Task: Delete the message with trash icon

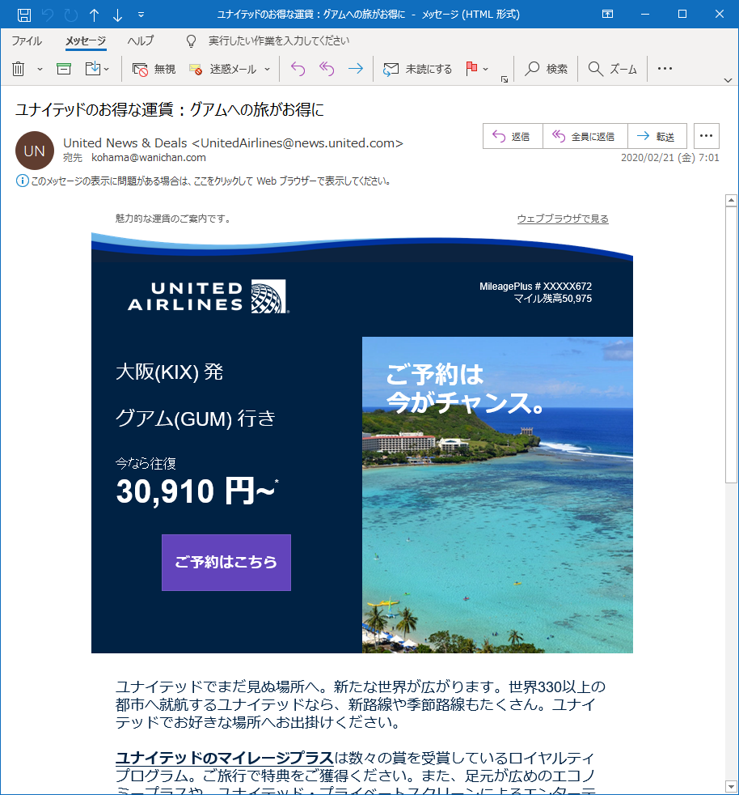Action: point(19,69)
